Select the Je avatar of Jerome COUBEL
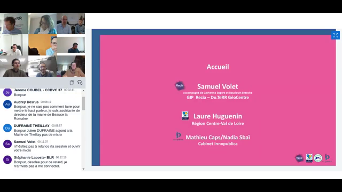342x192 pixels. [x=7, y=92]
